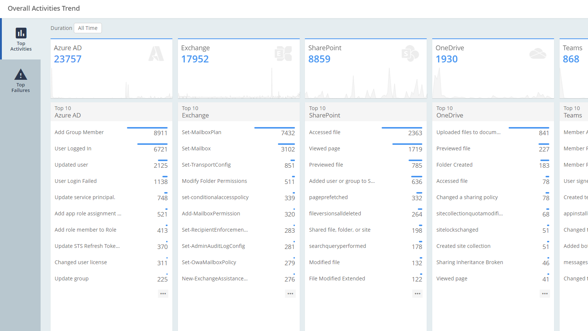Viewport: 588px width, 331px height.
Task: Select Top Activities tab label
Action: coord(21,46)
